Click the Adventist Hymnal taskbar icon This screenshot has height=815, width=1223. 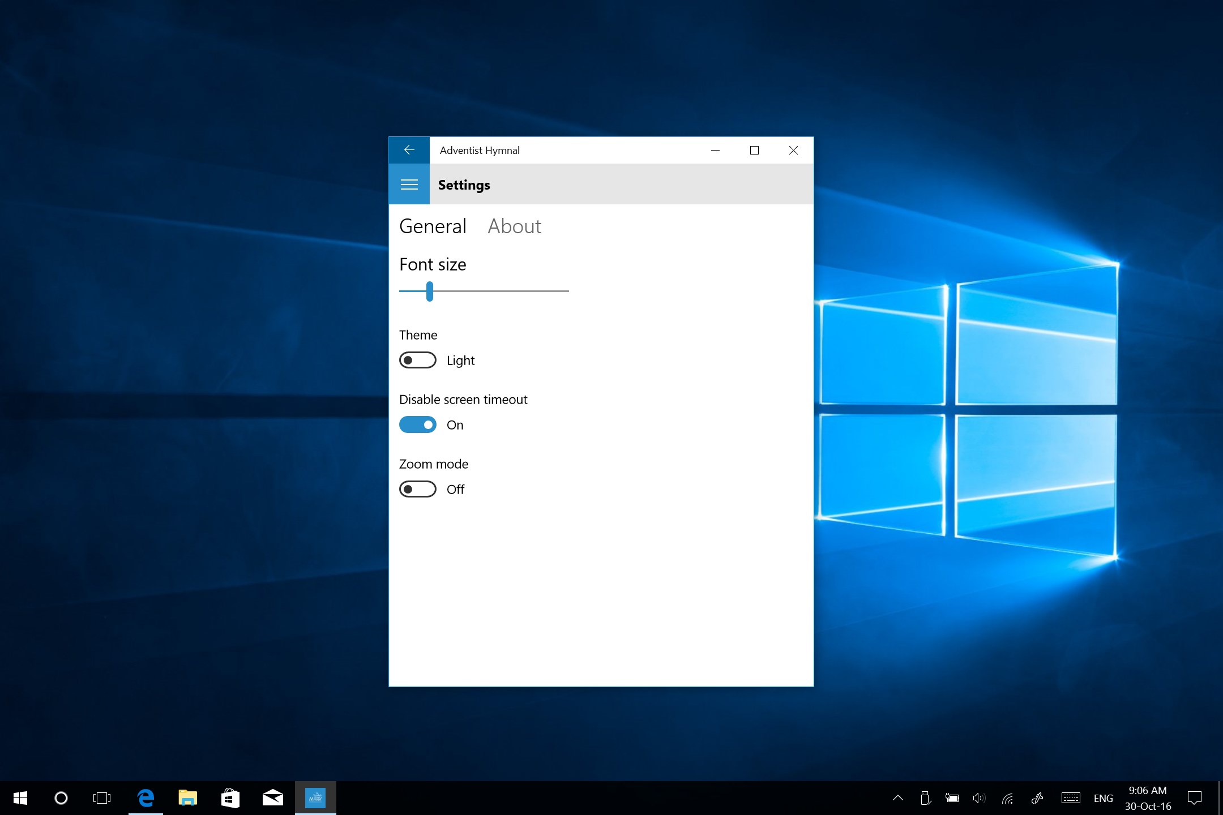(315, 798)
